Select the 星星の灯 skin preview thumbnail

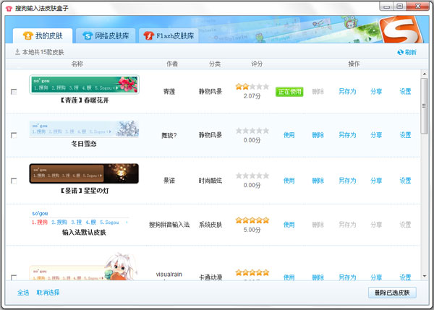pyautogui.click(x=84, y=173)
